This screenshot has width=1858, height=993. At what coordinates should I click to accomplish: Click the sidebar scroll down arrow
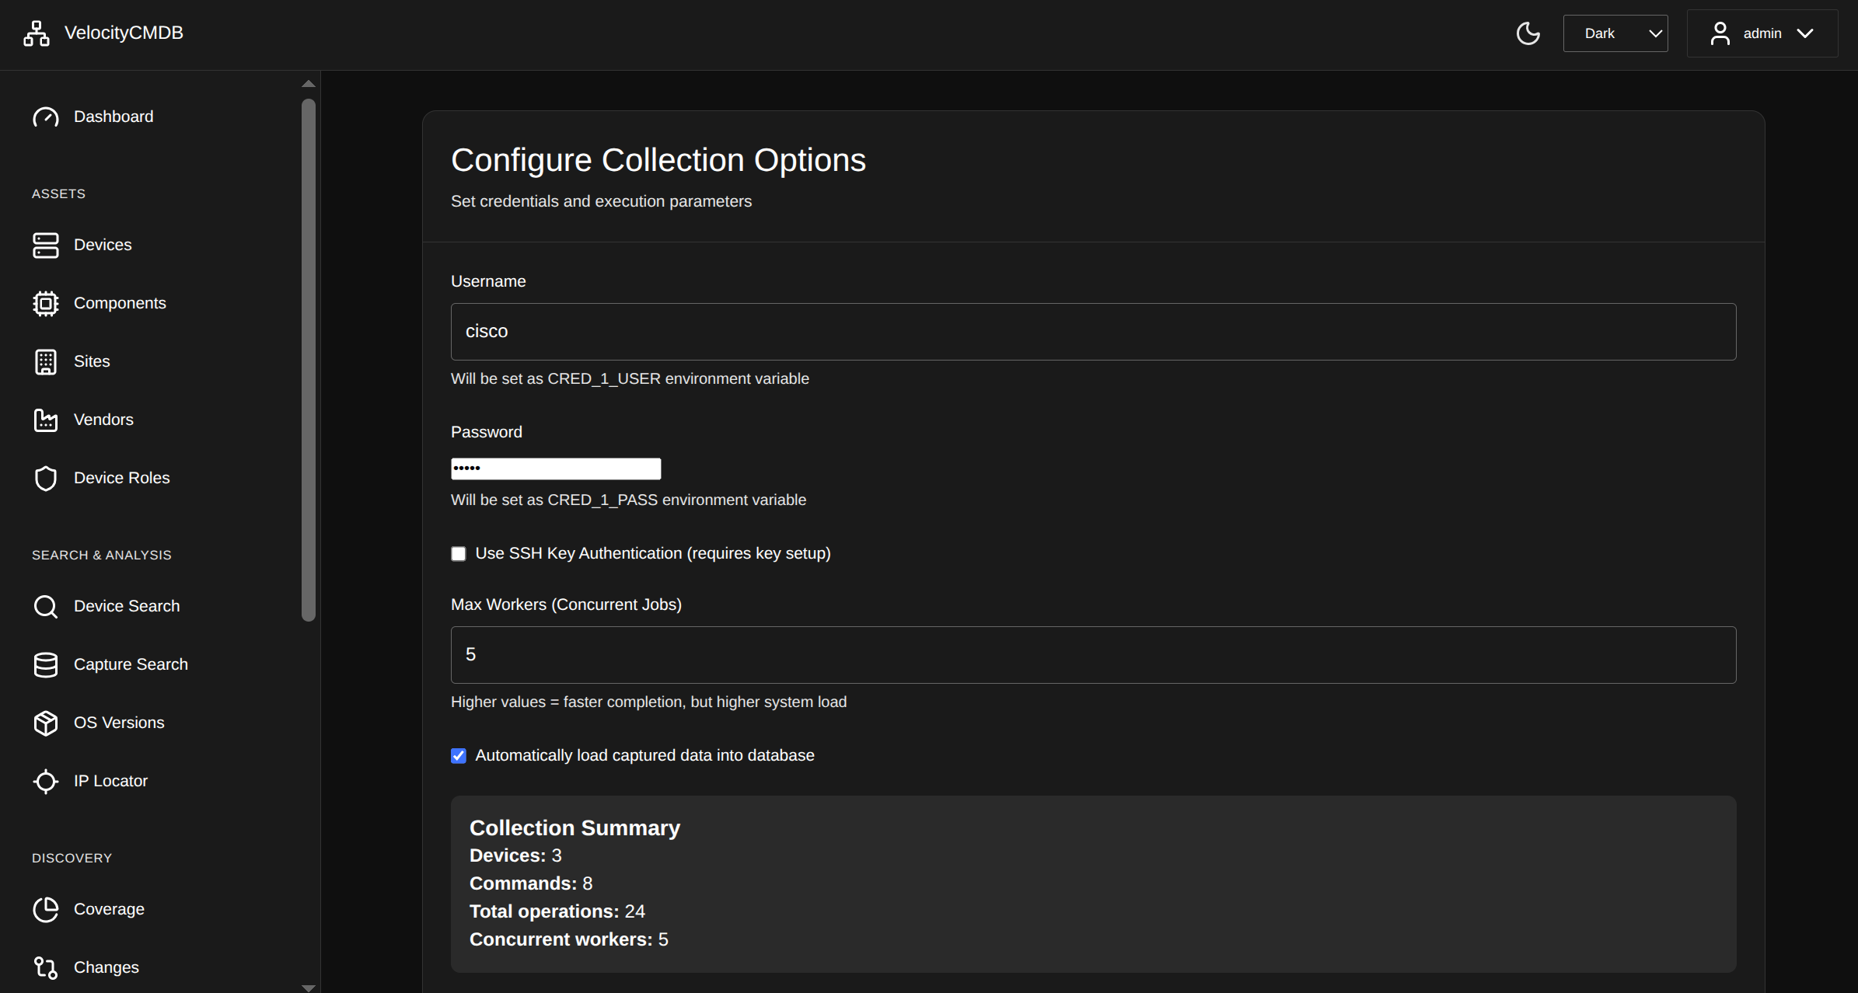(309, 988)
